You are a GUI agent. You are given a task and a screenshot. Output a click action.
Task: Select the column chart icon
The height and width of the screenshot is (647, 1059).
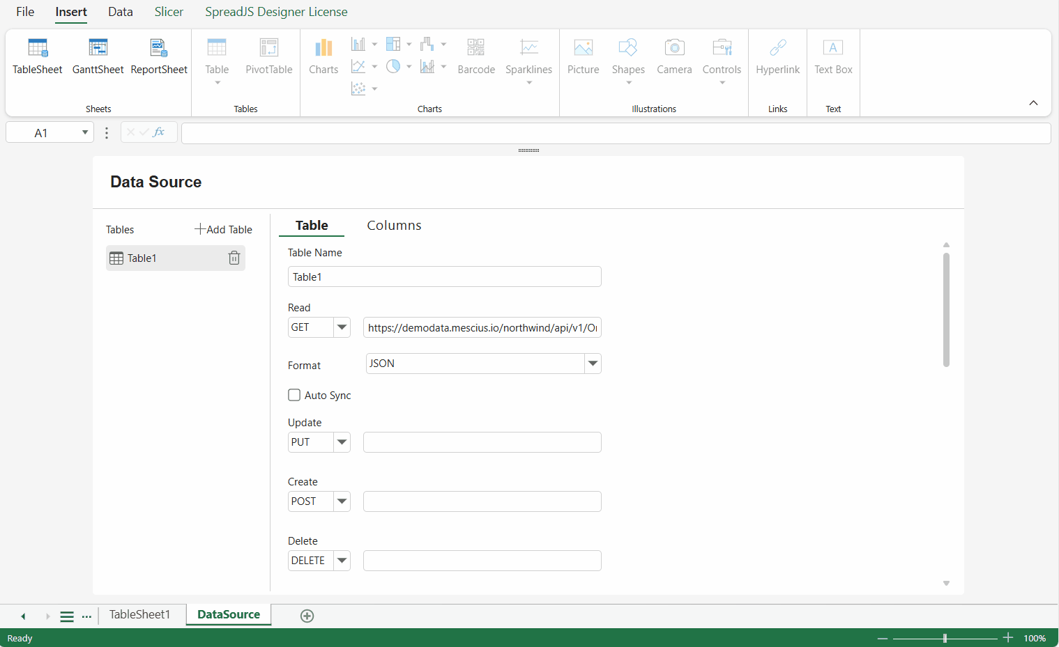pos(358,45)
